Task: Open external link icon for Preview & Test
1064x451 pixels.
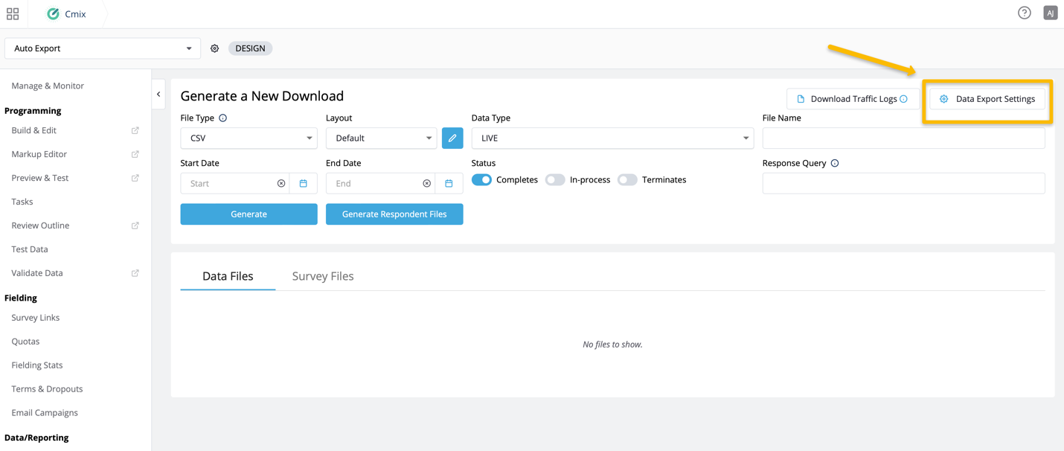Action: pos(135,179)
